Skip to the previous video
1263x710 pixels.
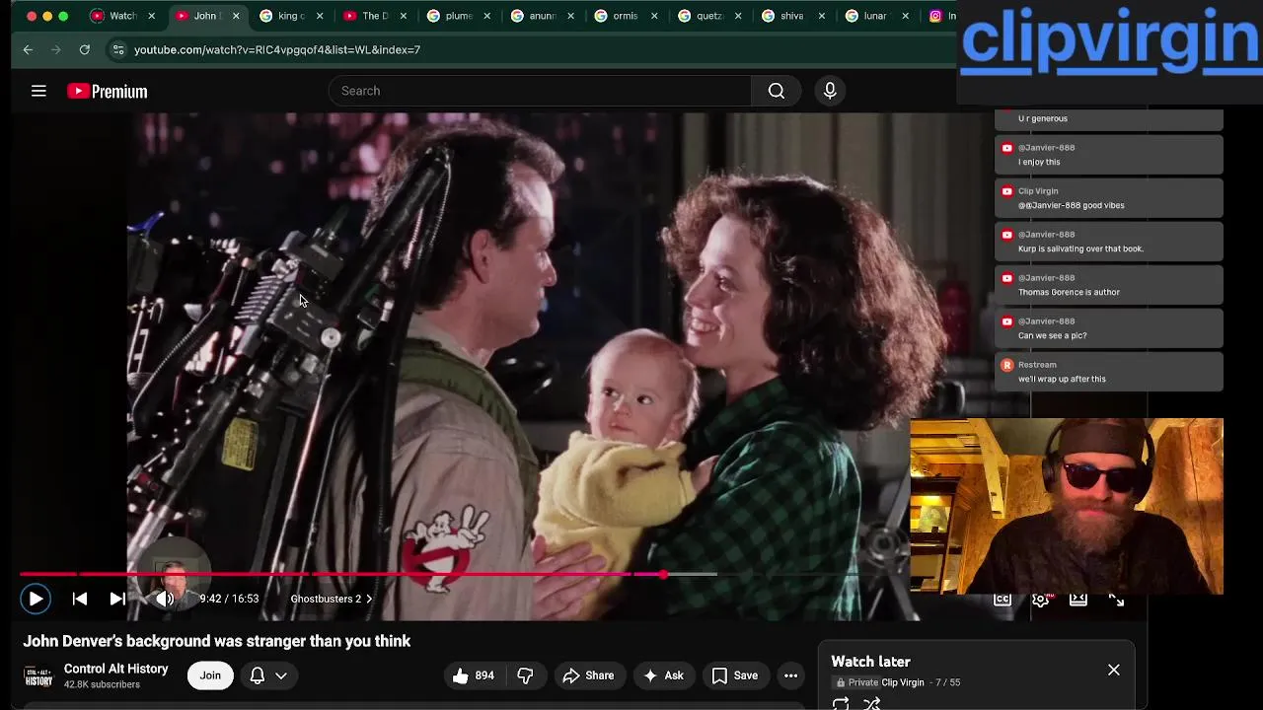coord(80,599)
